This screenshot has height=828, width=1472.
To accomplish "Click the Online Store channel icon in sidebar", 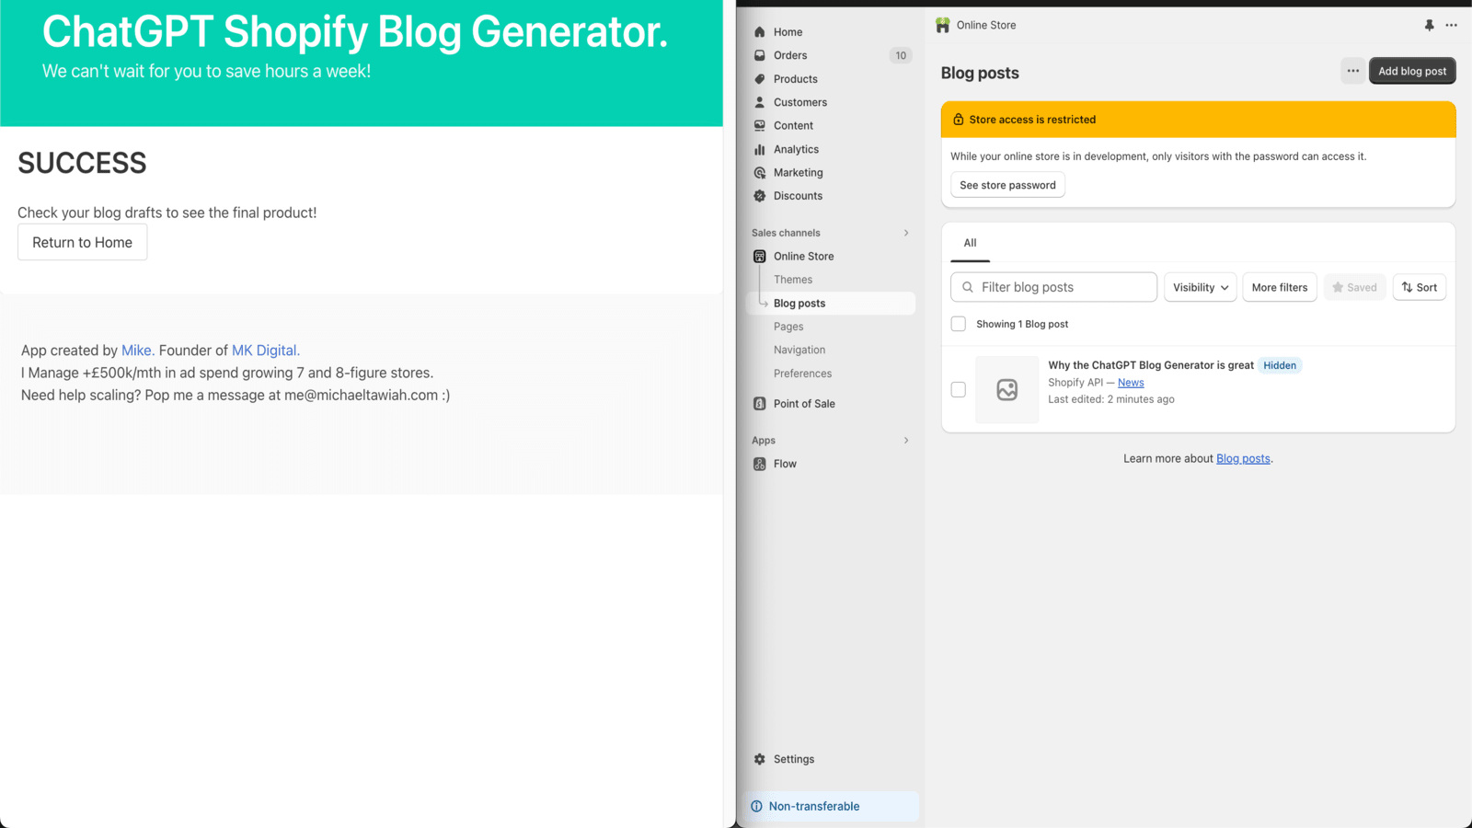I will tap(760, 257).
